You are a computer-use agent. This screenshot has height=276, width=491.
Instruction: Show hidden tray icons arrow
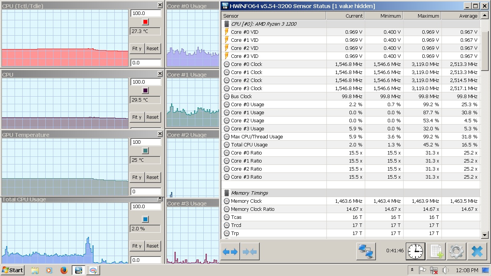click(x=412, y=270)
